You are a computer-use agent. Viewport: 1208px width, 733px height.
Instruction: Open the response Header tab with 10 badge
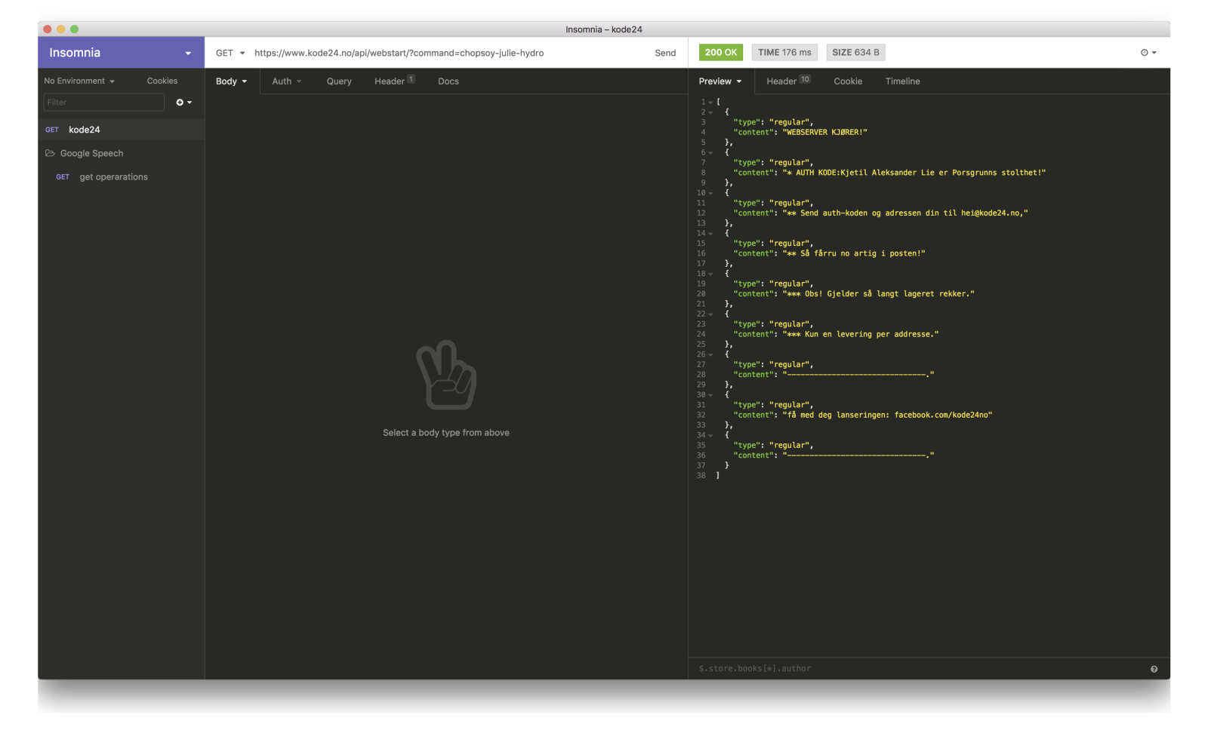pos(788,81)
